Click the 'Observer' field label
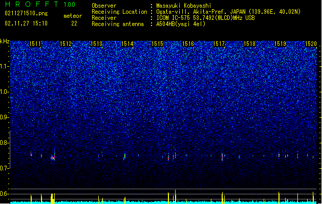This screenshot has width=322, height=204. (x=104, y=6)
